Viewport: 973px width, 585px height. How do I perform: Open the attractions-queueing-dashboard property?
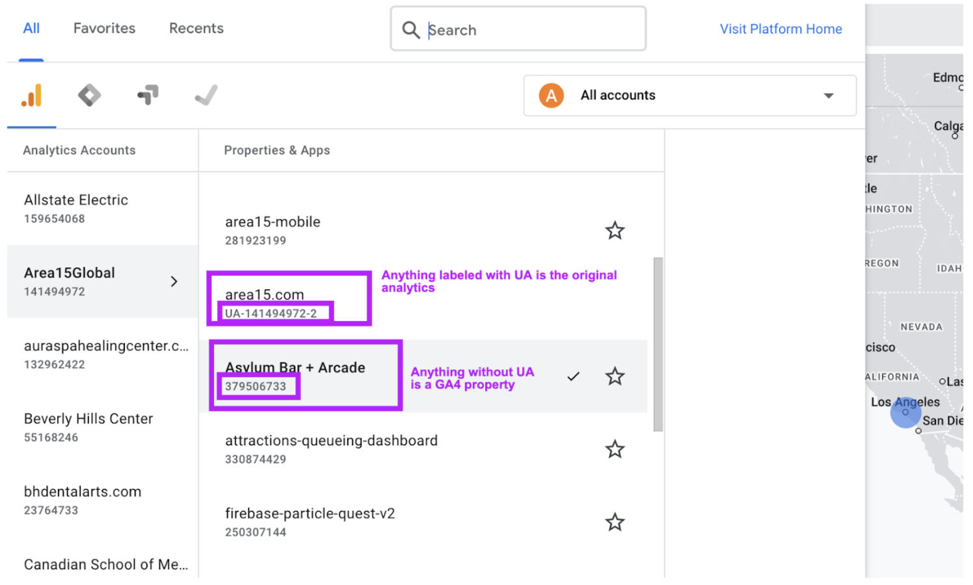[423, 448]
